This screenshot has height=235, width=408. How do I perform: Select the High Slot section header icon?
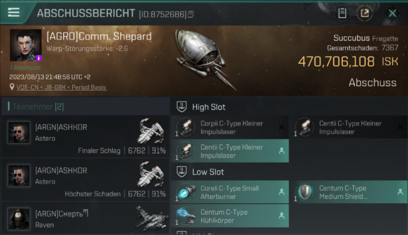tap(182, 107)
